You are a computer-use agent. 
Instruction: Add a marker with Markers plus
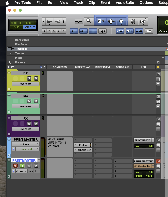[163, 62]
